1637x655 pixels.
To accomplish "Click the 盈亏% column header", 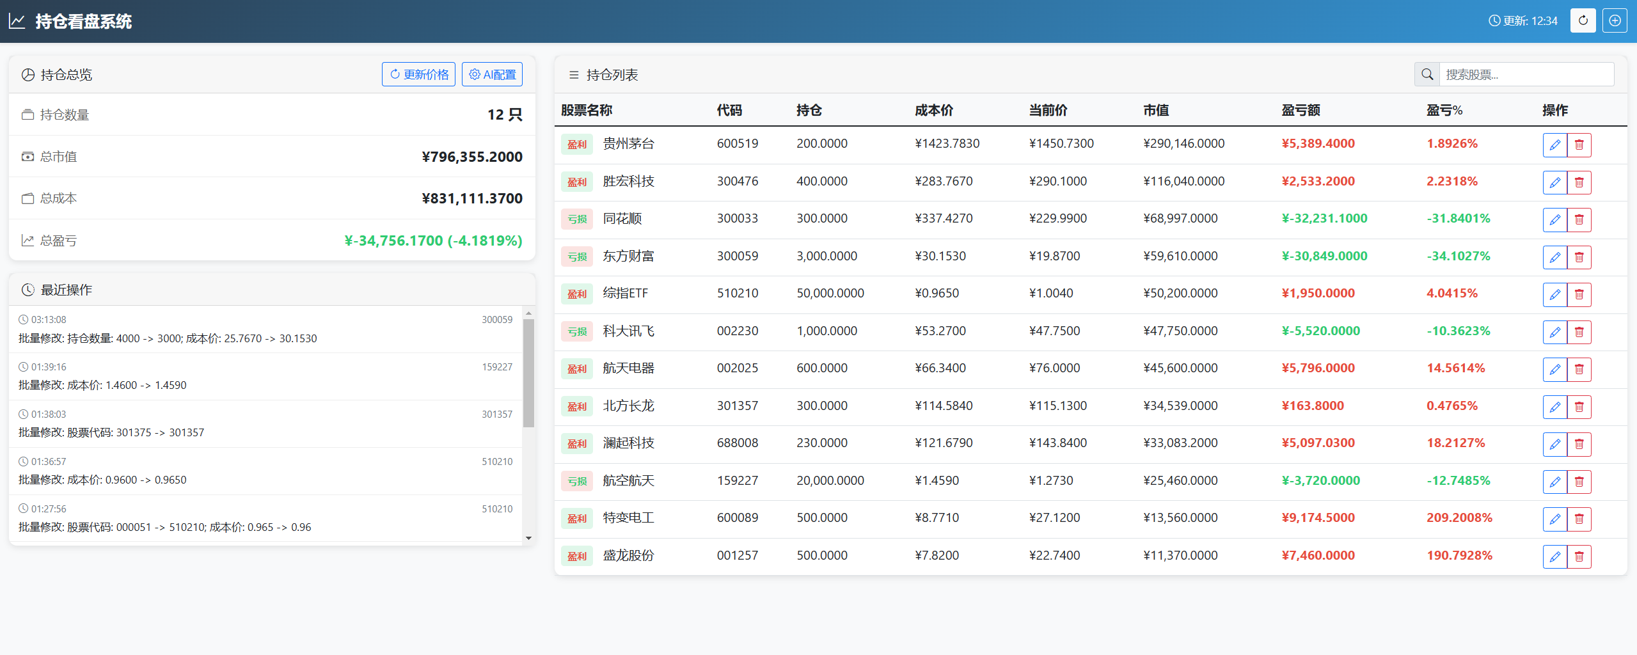I will [x=1444, y=110].
